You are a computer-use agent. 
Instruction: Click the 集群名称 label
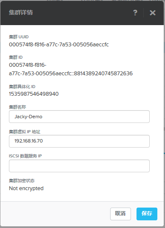pyautogui.click(x=17, y=107)
